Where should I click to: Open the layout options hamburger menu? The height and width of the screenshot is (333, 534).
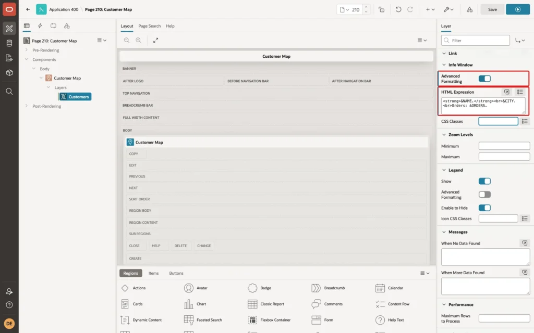point(422,40)
